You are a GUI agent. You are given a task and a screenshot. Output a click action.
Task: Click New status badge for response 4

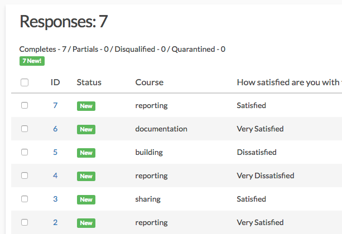click(x=86, y=176)
